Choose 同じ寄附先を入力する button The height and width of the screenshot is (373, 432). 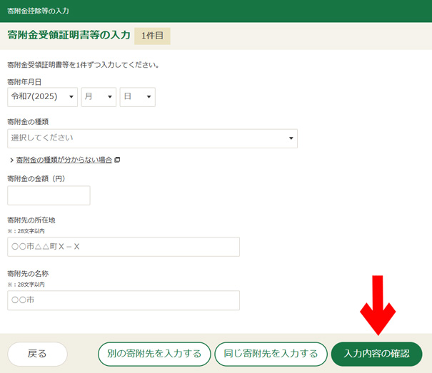tap(271, 354)
